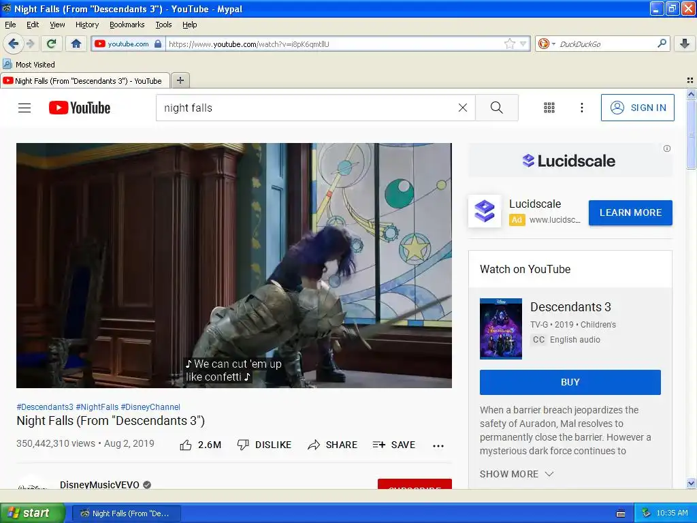Open a new tab with the plus button
697x523 pixels.
[180, 80]
